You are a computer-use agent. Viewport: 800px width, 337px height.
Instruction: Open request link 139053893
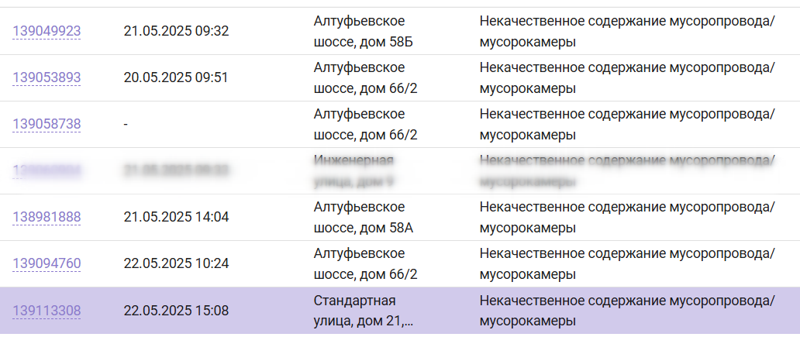47,78
